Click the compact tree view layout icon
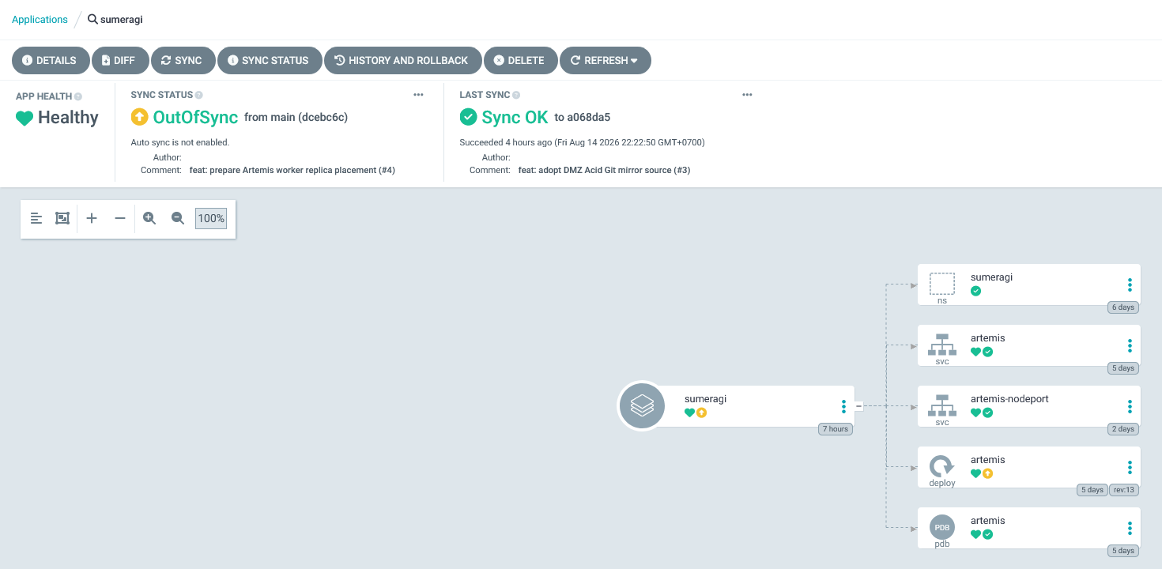The height and width of the screenshot is (569, 1162). pyautogui.click(x=36, y=218)
